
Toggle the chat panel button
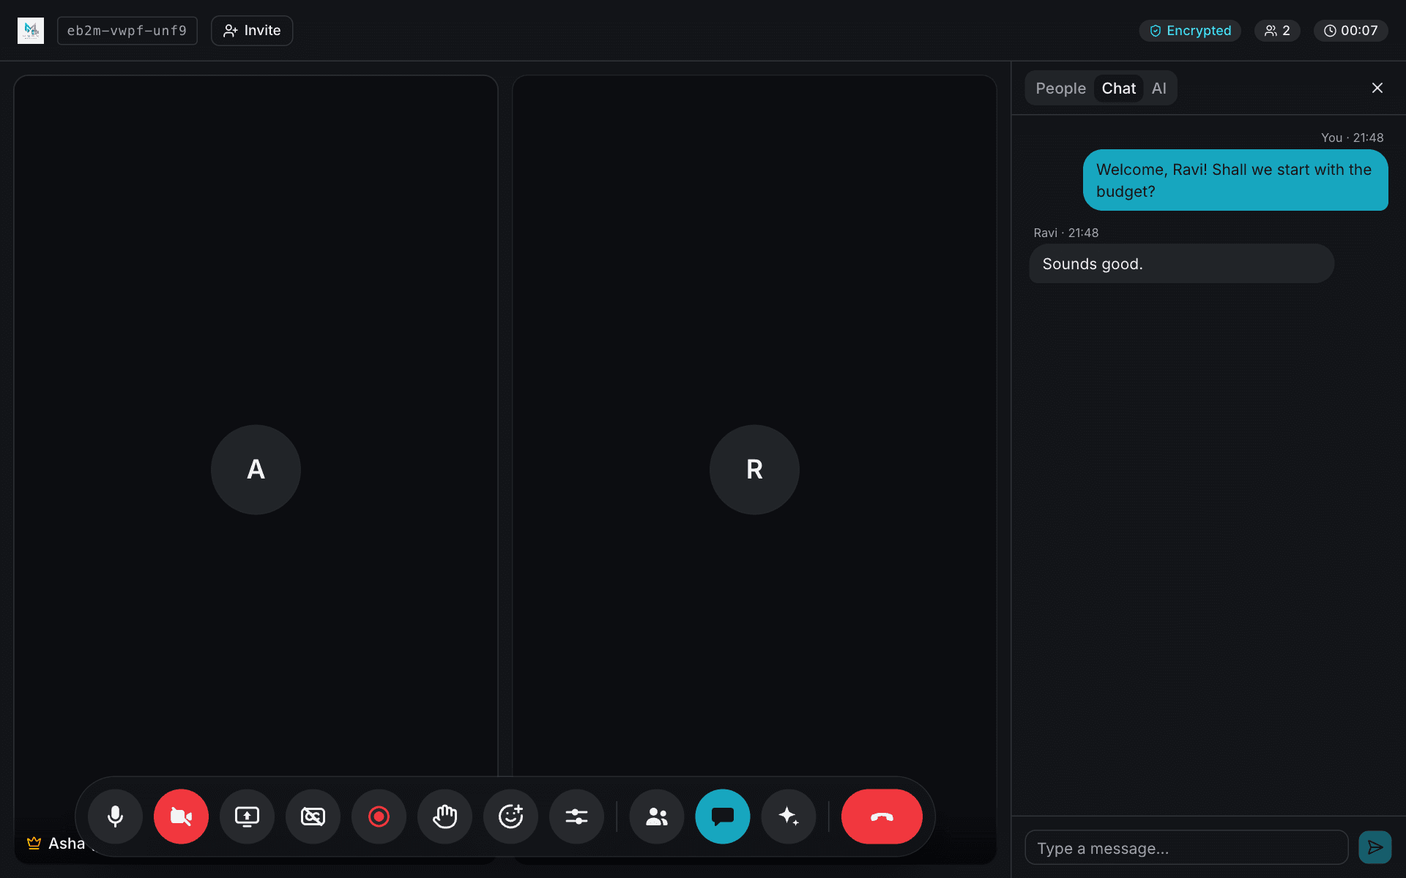coord(723,817)
